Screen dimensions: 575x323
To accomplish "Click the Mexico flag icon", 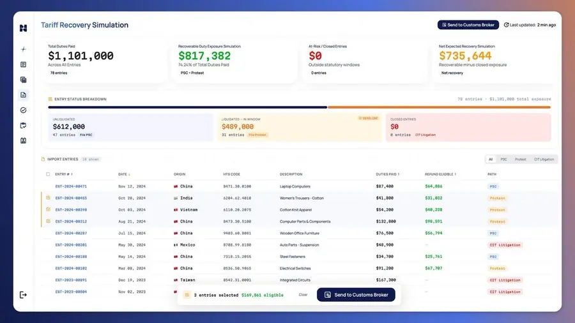I will pyautogui.click(x=176, y=245).
